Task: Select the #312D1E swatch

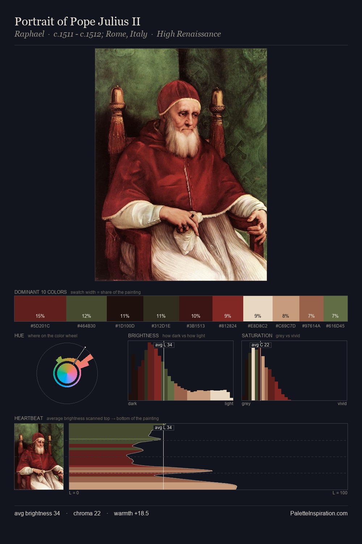Action: coord(161,309)
